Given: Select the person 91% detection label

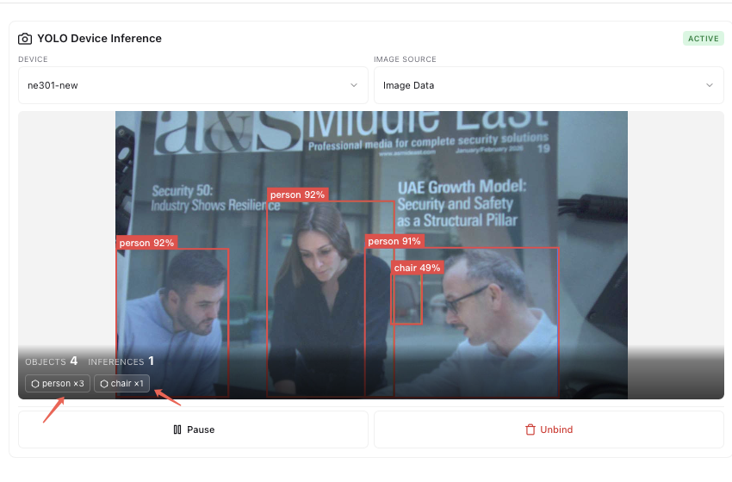Looking at the screenshot, I should click(394, 241).
